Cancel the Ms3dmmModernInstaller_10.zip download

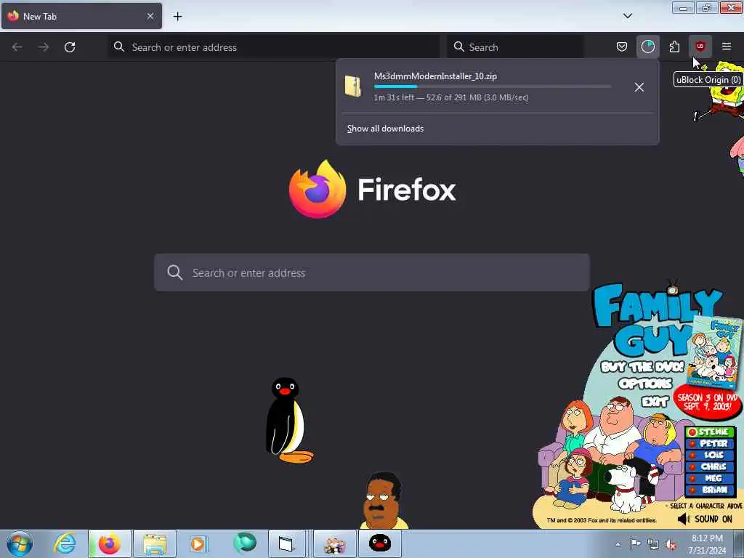click(639, 87)
